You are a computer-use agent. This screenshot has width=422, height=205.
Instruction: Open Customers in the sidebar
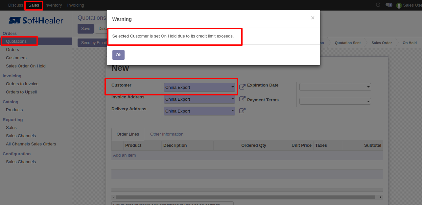(16, 58)
